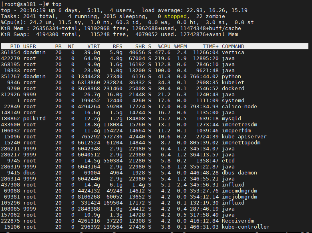This screenshot has height=233, width=312.
Task: Click the imcperfdm command name
Action: coord(236,131)
